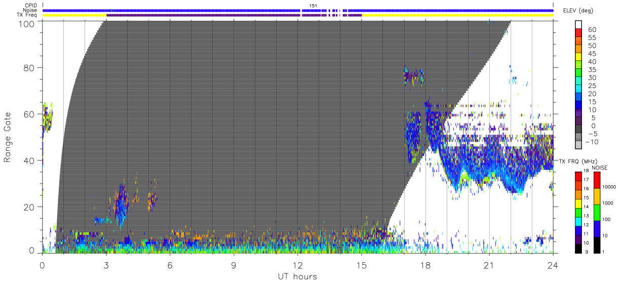This screenshot has height=287, width=622.
Task: Click the '6' UT hour tick label
Action: 170,265
